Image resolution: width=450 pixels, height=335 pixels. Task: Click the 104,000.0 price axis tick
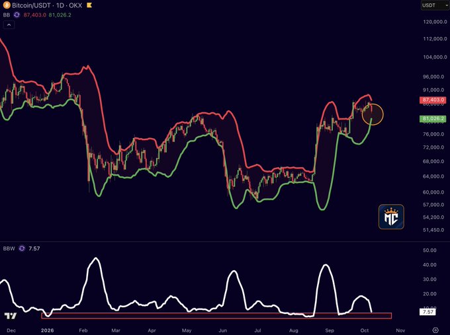[435, 57]
